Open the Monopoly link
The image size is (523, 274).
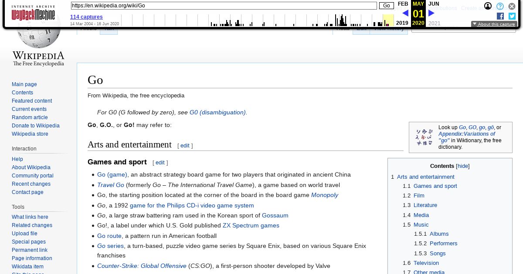(x=325, y=195)
